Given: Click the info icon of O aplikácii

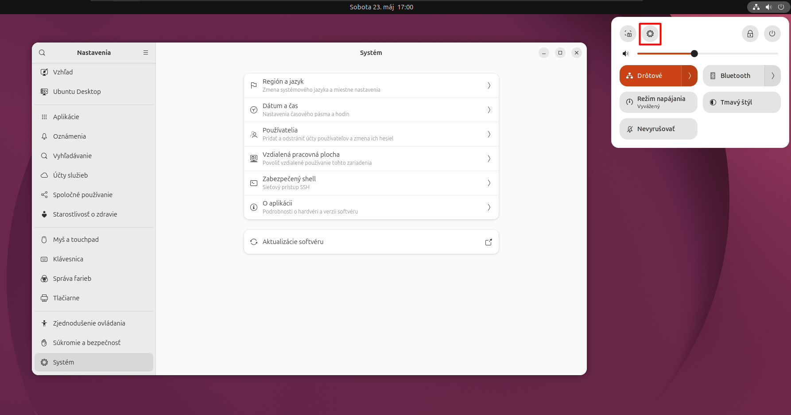Looking at the screenshot, I should pyautogui.click(x=254, y=207).
